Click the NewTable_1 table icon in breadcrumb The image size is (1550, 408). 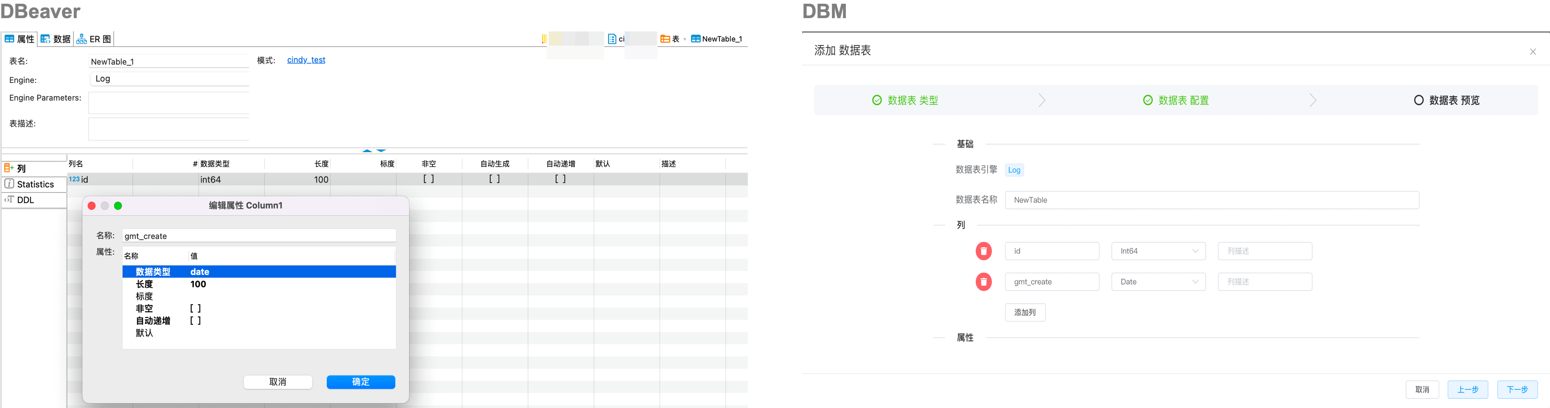695,38
